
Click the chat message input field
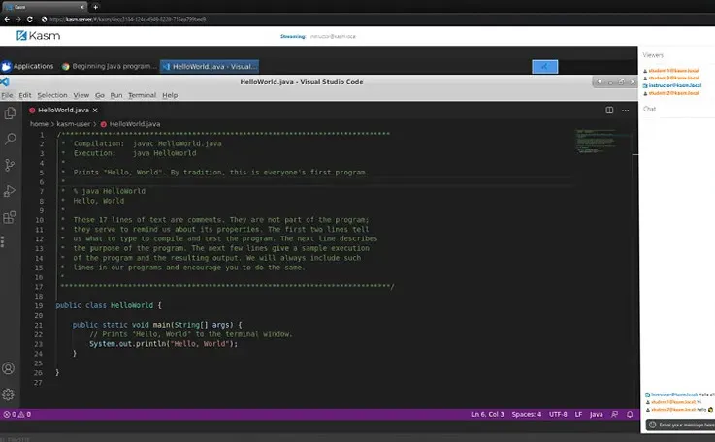[684, 425]
